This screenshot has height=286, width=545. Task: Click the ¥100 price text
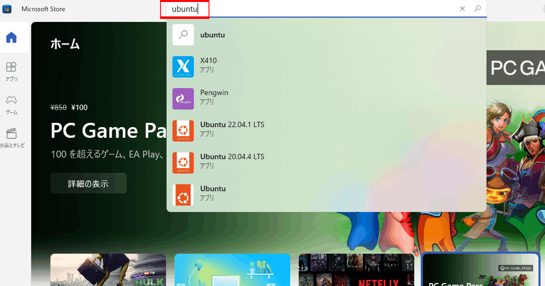click(x=79, y=107)
